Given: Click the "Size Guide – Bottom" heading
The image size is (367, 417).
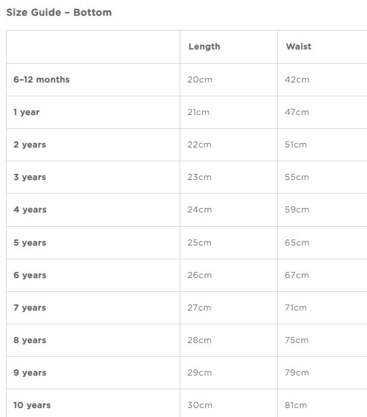Looking at the screenshot, I should click(x=58, y=12).
